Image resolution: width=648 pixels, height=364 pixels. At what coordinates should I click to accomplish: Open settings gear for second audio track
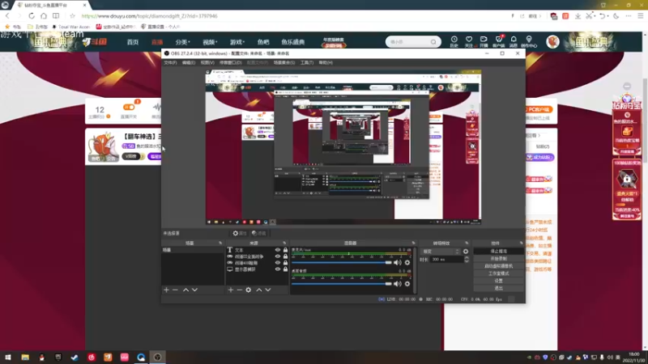coord(407,284)
